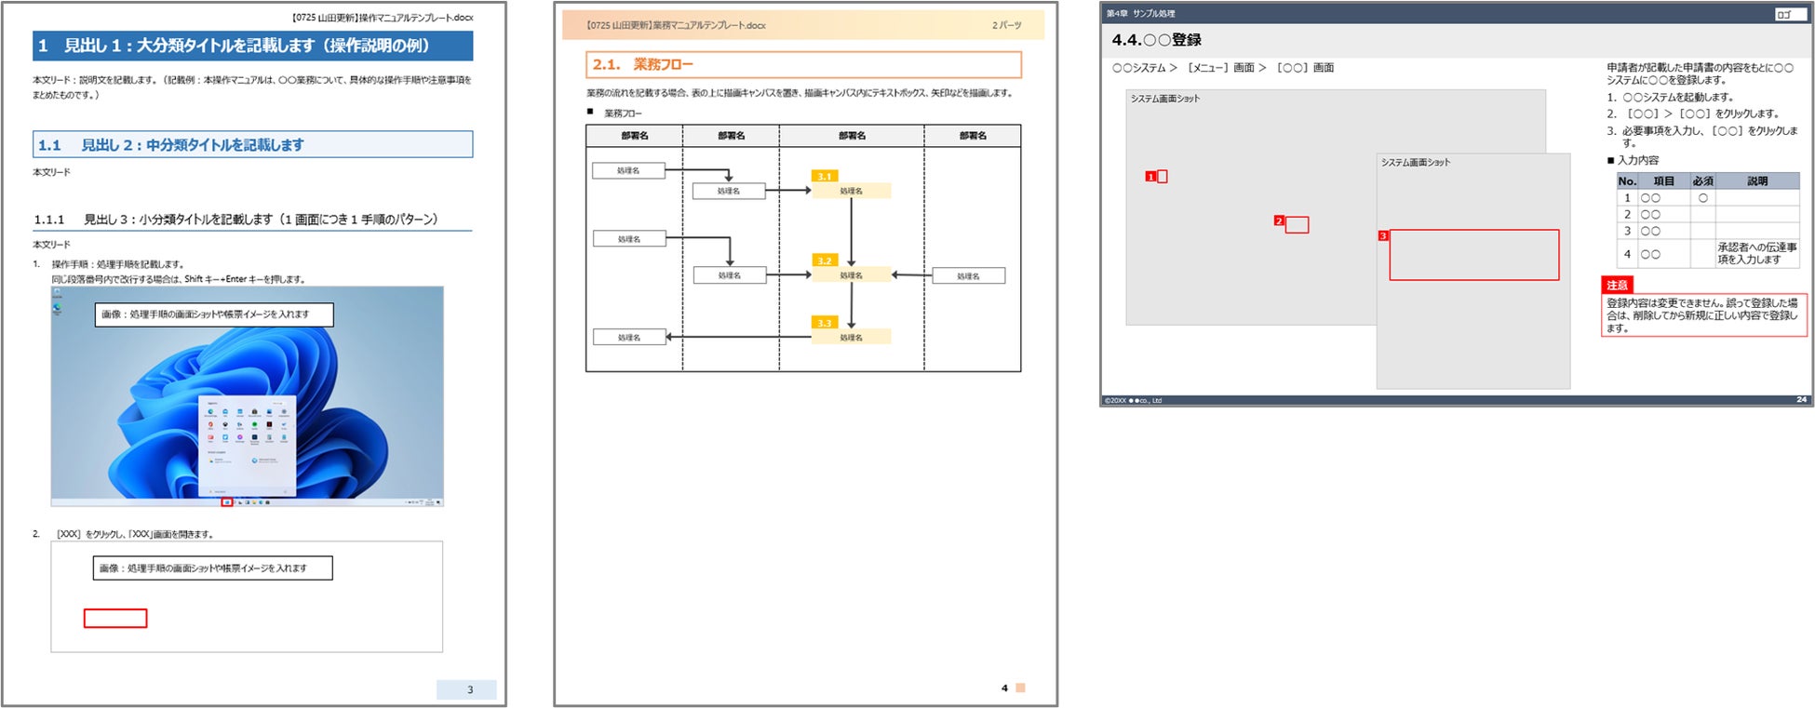This screenshot has height=708, width=1815.
Task: Click page number 4 on the business manual page
Action: [x=1004, y=688]
